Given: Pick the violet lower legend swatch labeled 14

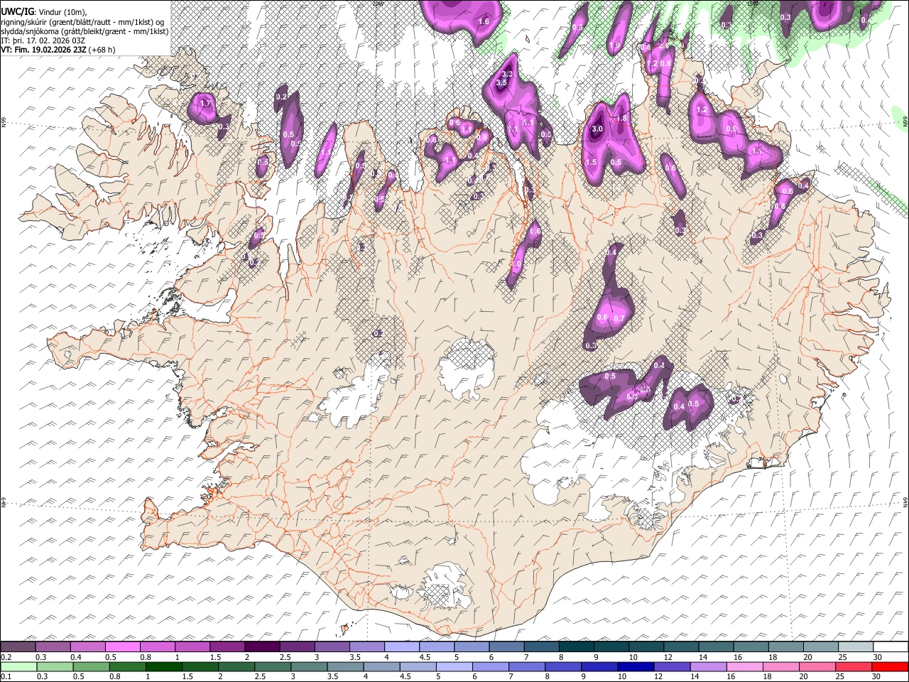Looking at the screenshot, I should click(708, 667).
